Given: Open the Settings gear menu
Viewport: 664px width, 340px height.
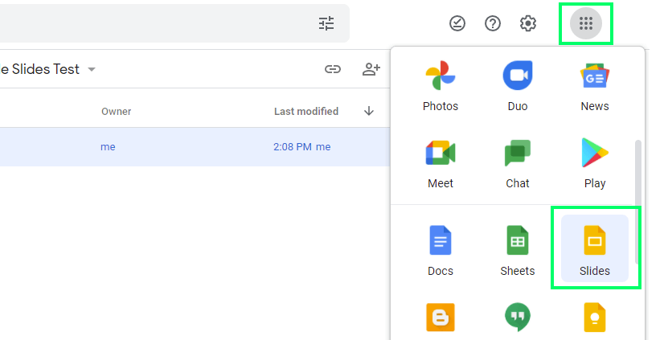Looking at the screenshot, I should (528, 23).
